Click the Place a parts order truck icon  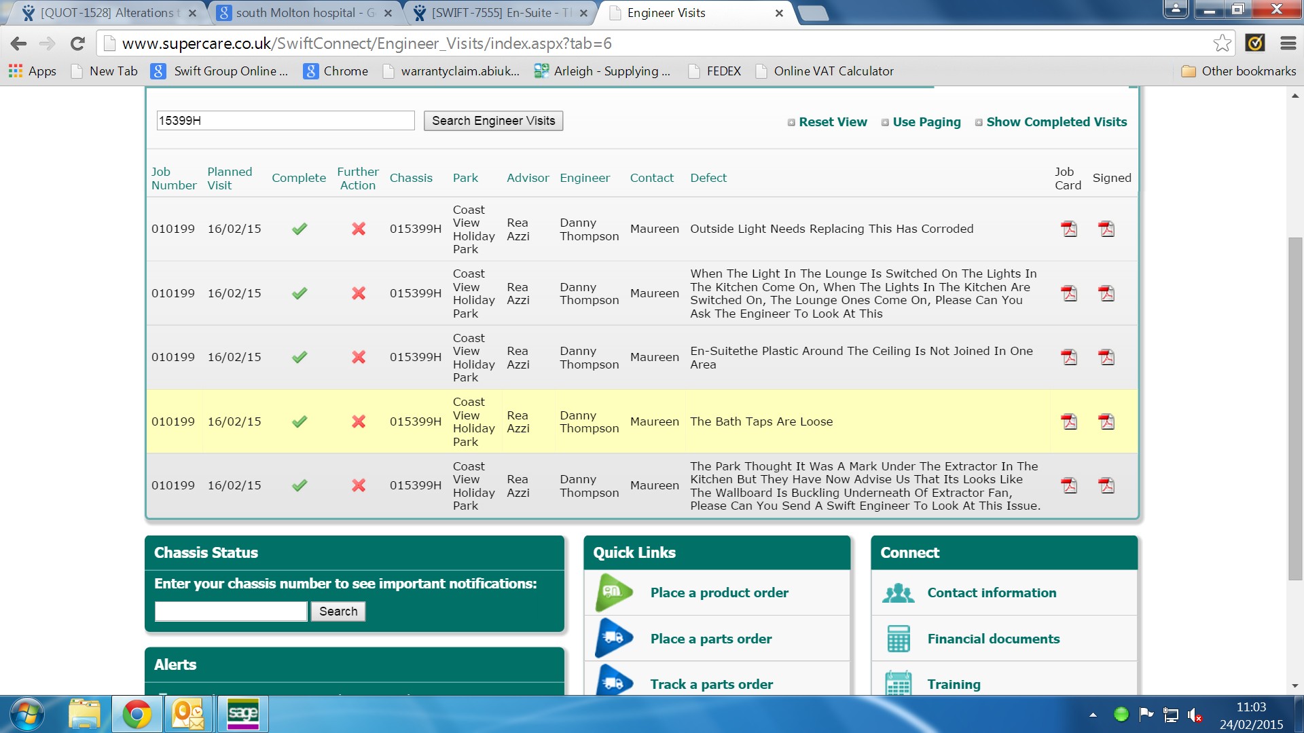(614, 639)
